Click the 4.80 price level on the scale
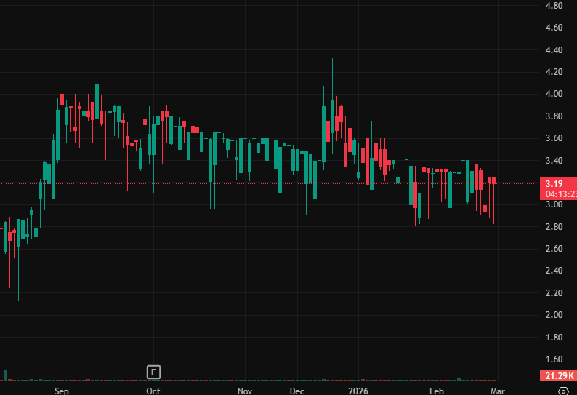 554,6
